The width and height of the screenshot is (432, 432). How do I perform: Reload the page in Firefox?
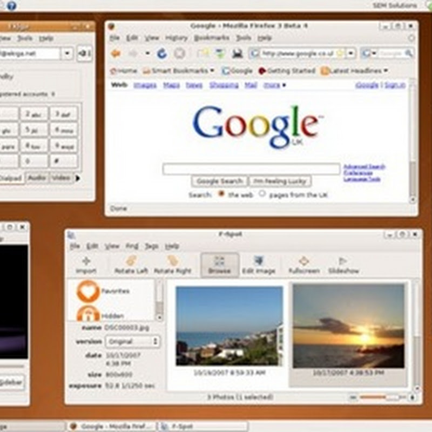click(x=161, y=53)
